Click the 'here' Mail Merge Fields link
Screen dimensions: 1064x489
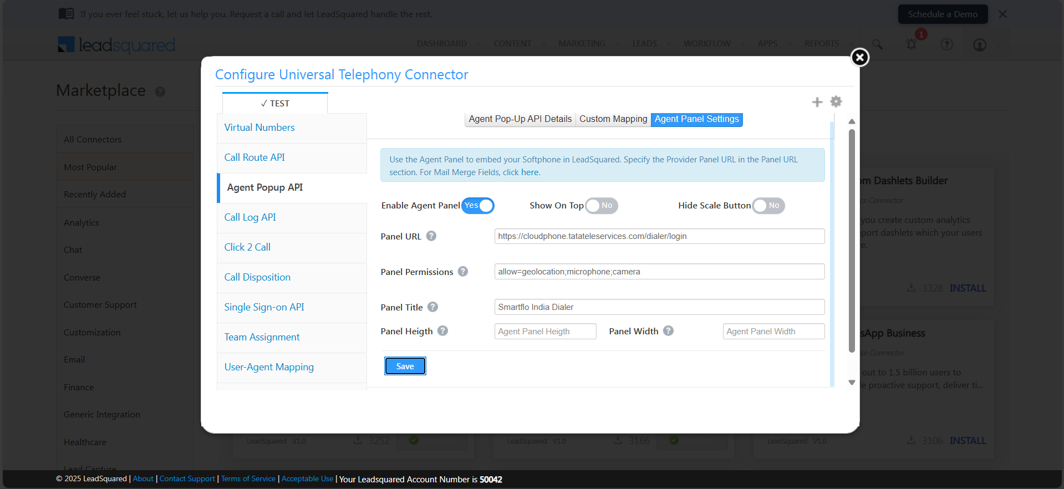click(530, 172)
